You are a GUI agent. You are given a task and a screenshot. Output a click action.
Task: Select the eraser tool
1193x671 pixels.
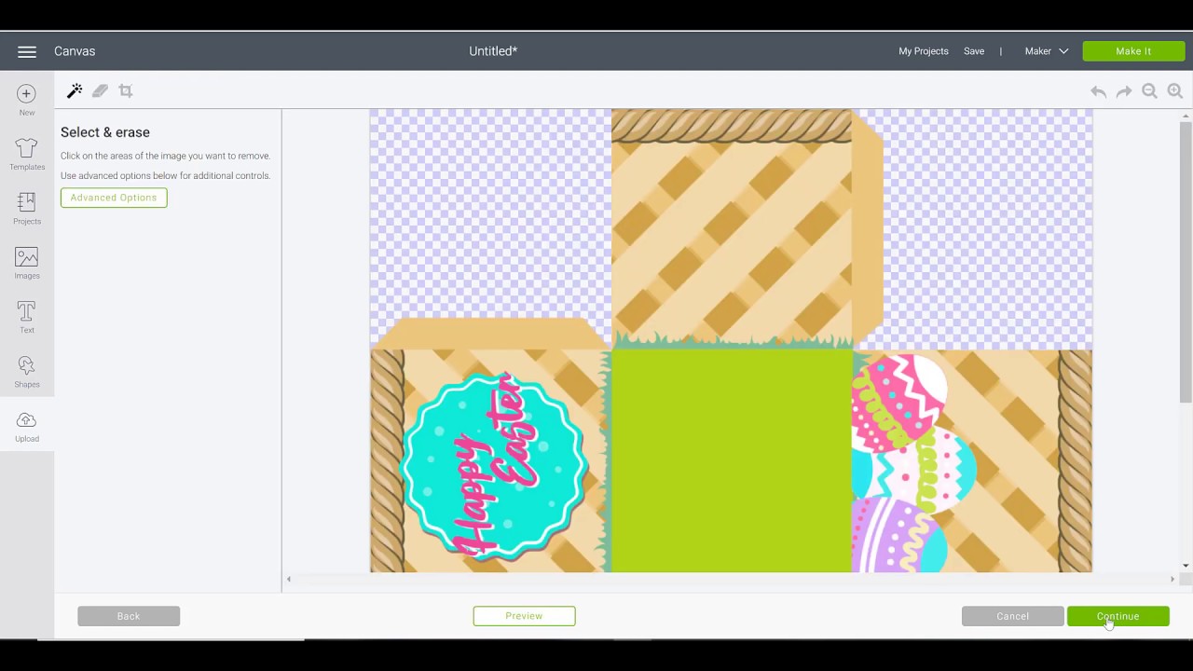tap(100, 90)
